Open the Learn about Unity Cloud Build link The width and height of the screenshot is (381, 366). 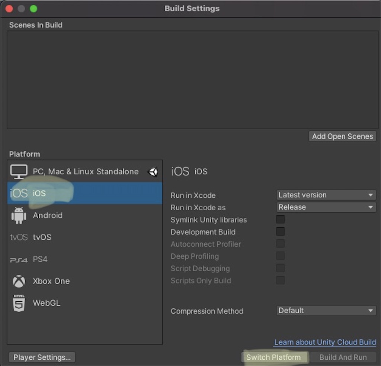pos(325,342)
